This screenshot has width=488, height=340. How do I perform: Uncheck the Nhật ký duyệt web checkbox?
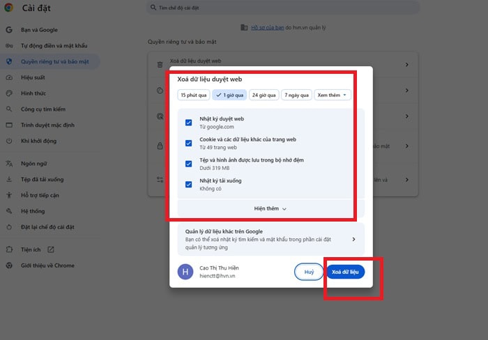coord(189,123)
